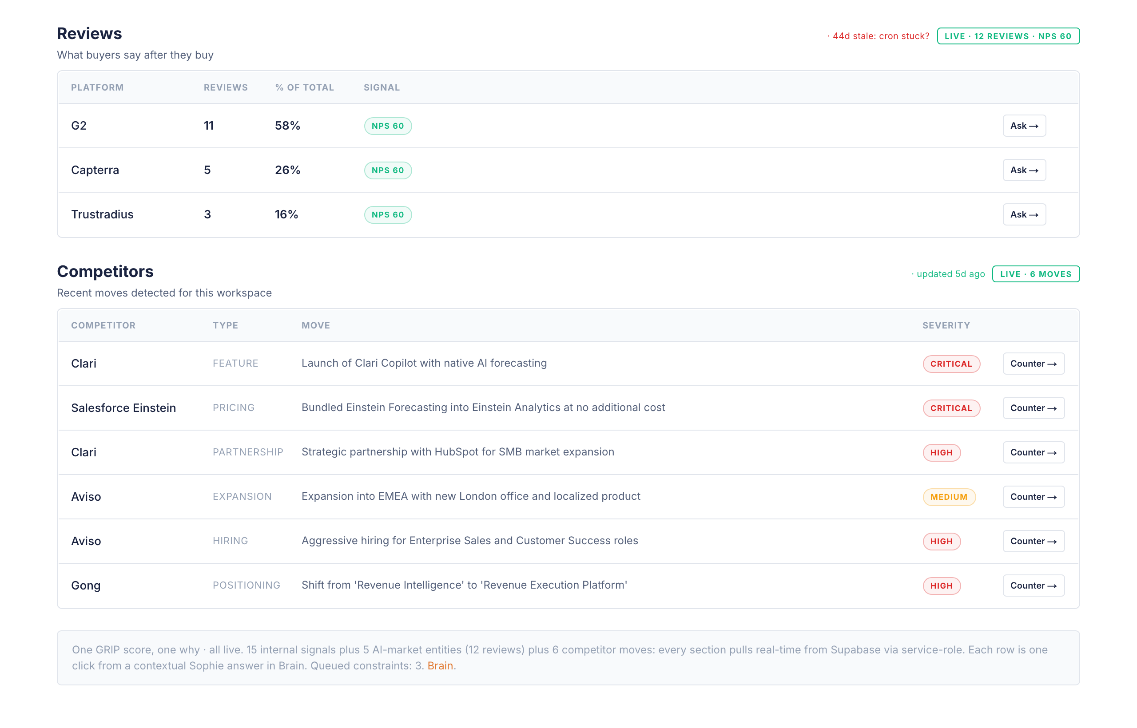The image size is (1137, 728).
Task: Select the G2 platform name
Action: tap(79, 126)
